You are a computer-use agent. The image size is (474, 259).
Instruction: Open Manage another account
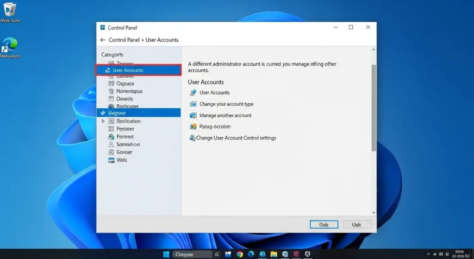(225, 115)
